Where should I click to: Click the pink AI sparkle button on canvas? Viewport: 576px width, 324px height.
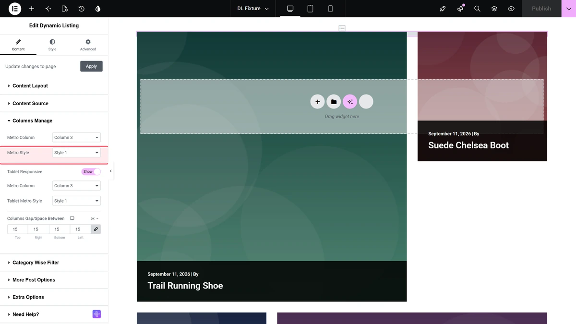[350, 102]
